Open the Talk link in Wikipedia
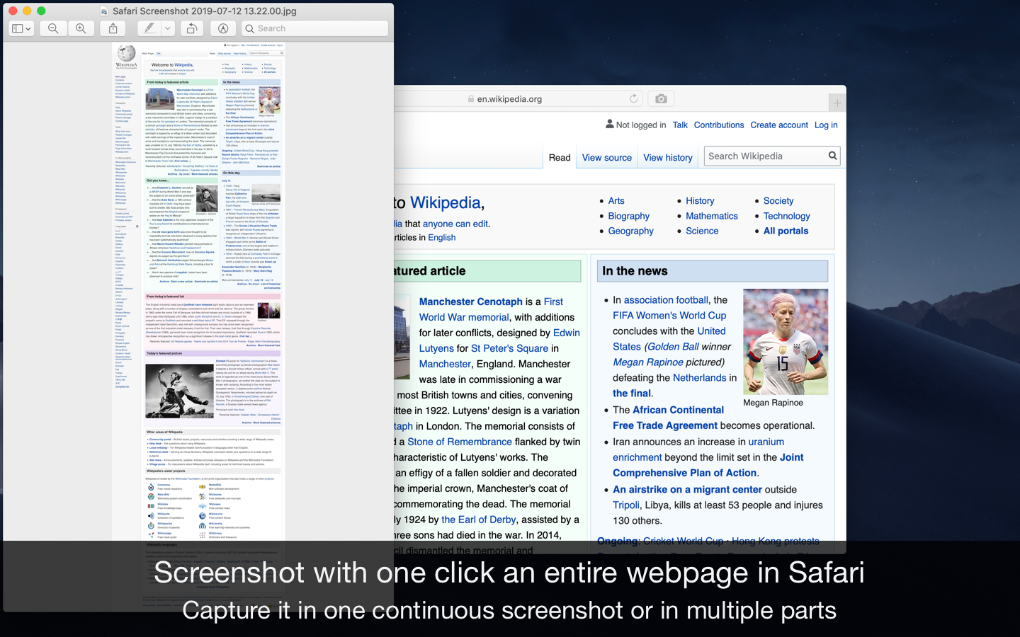This screenshot has width=1020, height=637. 680,125
